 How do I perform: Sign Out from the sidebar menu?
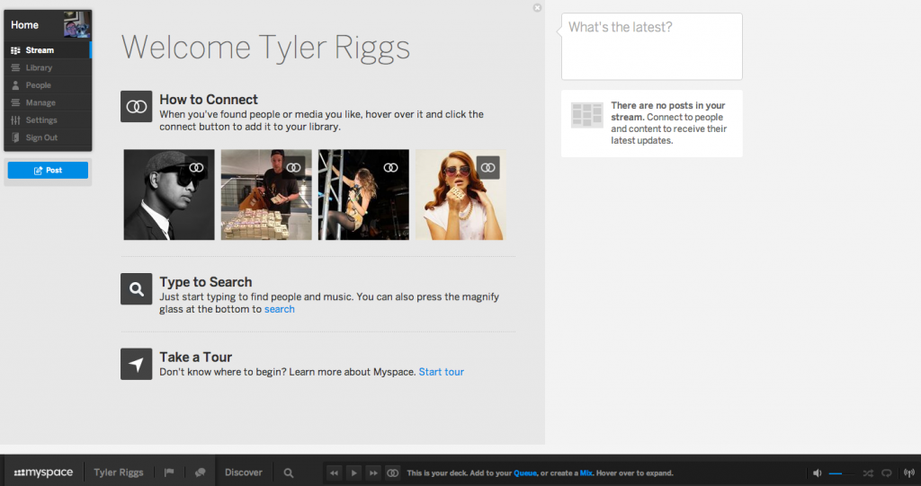click(x=48, y=138)
